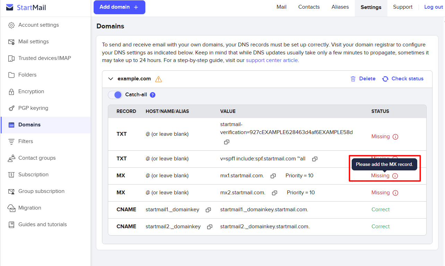Open the Support tab
This screenshot has height=266, width=445.
(403, 7)
